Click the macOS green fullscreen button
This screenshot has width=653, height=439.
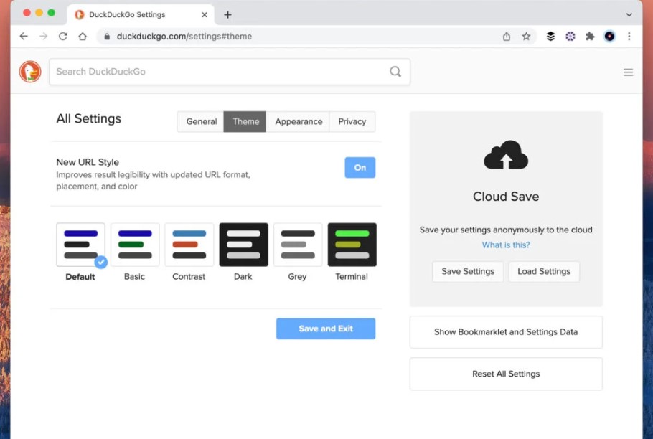[x=51, y=13]
